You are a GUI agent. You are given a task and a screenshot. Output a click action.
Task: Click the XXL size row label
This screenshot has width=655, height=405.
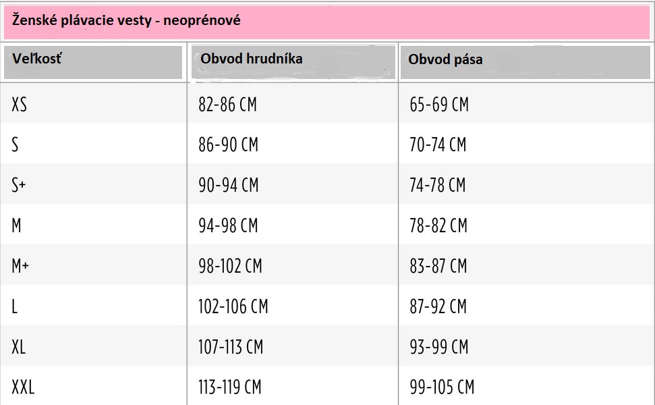(x=23, y=387)
